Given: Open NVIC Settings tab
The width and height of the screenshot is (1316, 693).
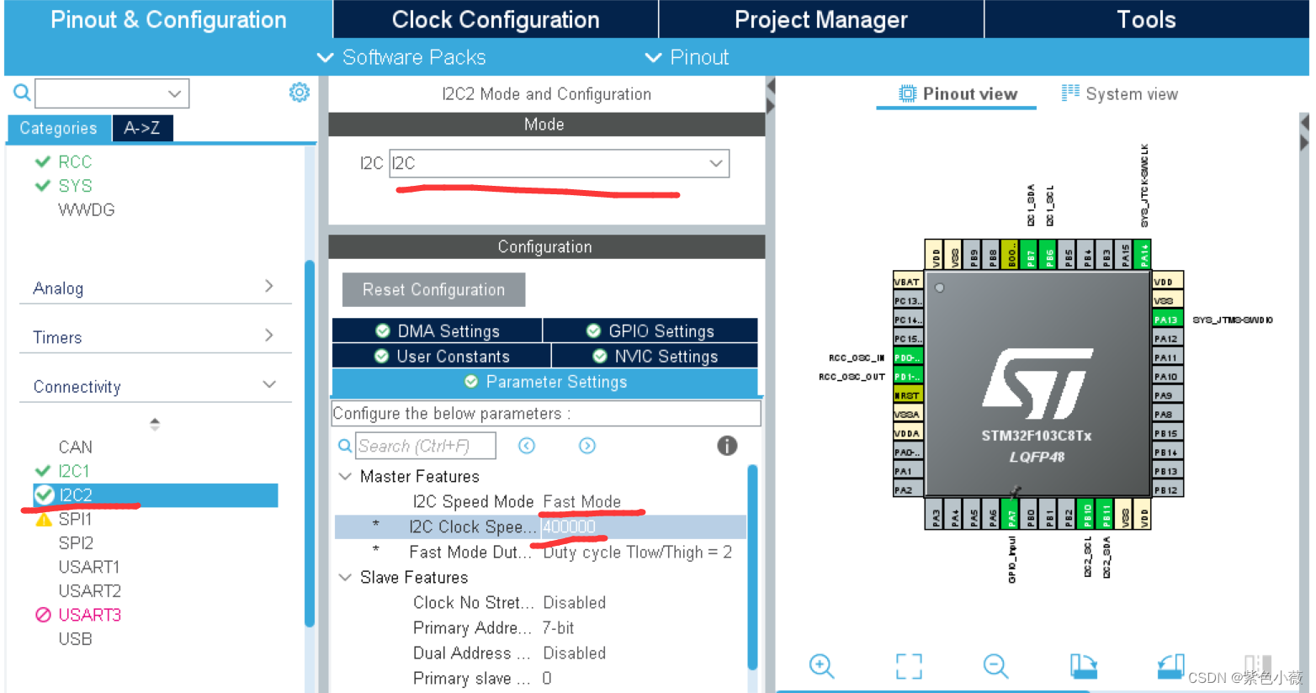Looking at the screenshot, I should pyautogui.click(x=655, y=356).
